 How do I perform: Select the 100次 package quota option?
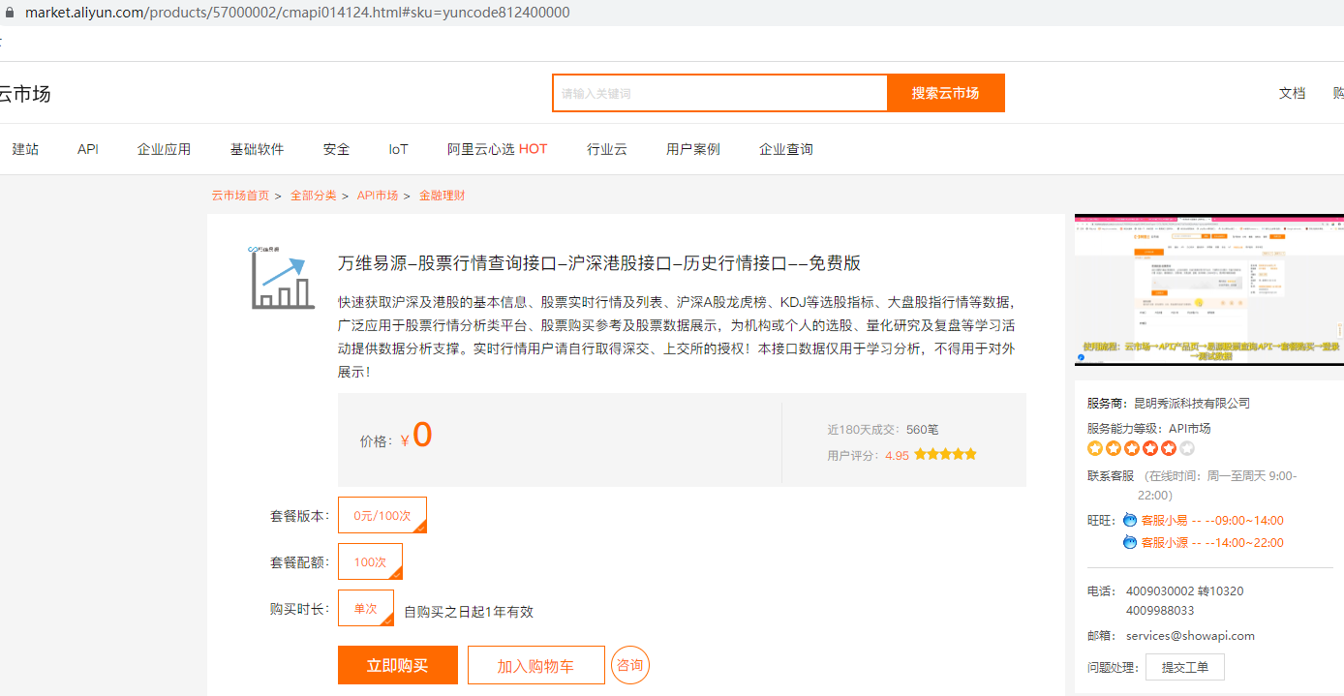(x=370, y=561)
